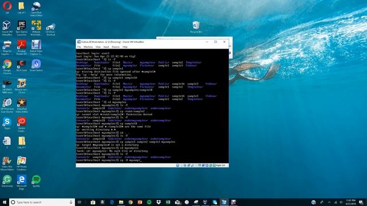
Task: Open Dropbox from the taskbar
Action: coord(158,202)
